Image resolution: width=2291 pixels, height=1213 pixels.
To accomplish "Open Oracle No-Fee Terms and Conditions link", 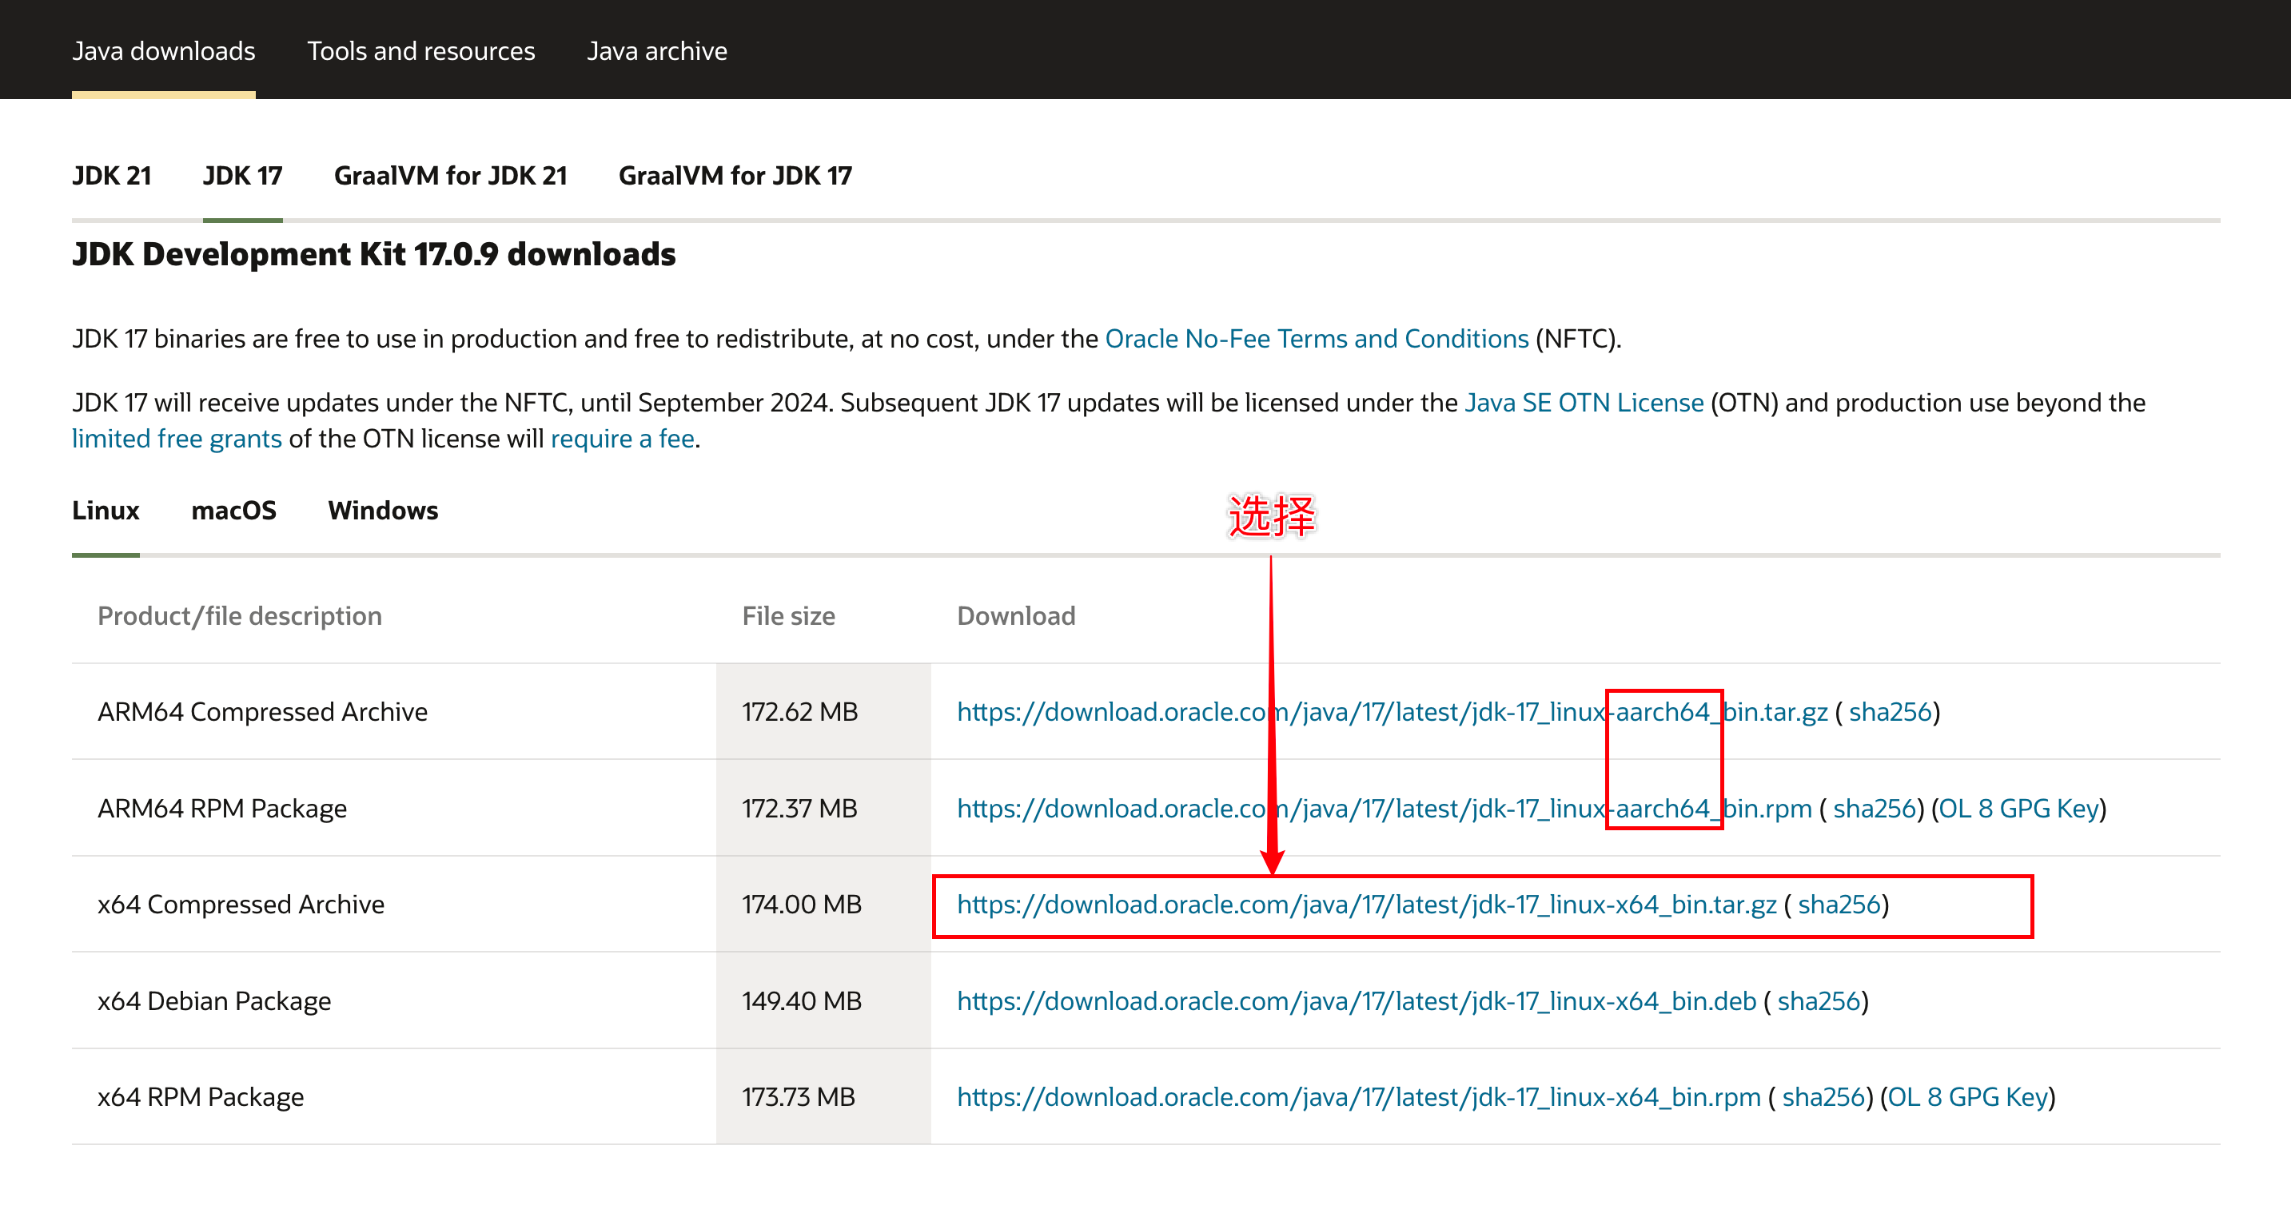I will [x=1317, y=339].
